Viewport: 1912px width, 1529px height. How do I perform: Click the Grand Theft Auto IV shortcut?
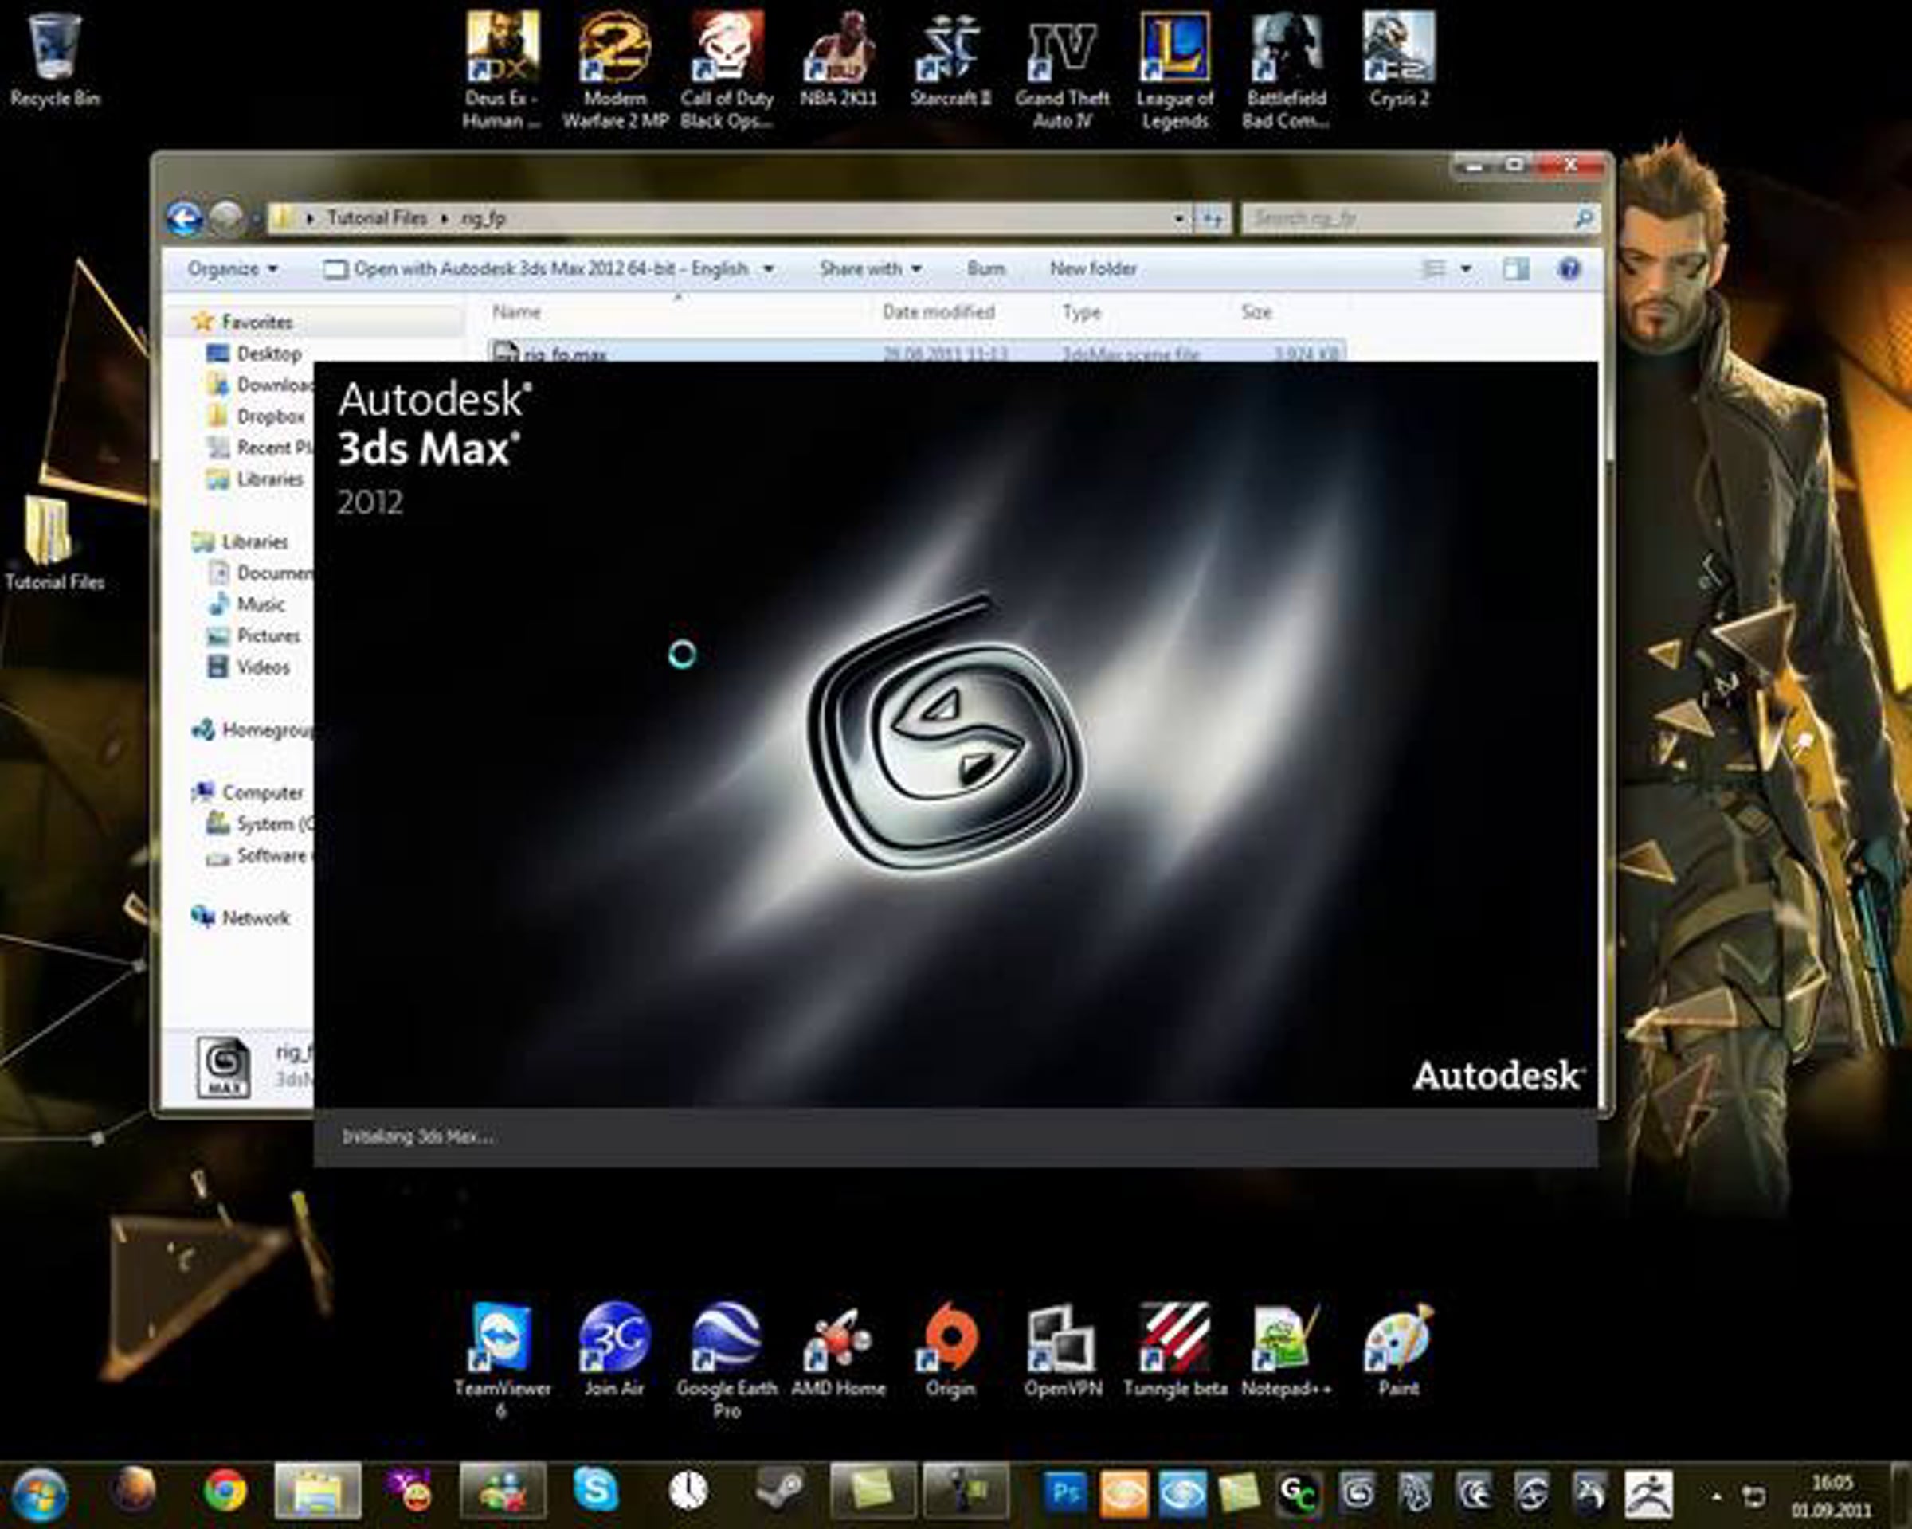coord(1063,71)
